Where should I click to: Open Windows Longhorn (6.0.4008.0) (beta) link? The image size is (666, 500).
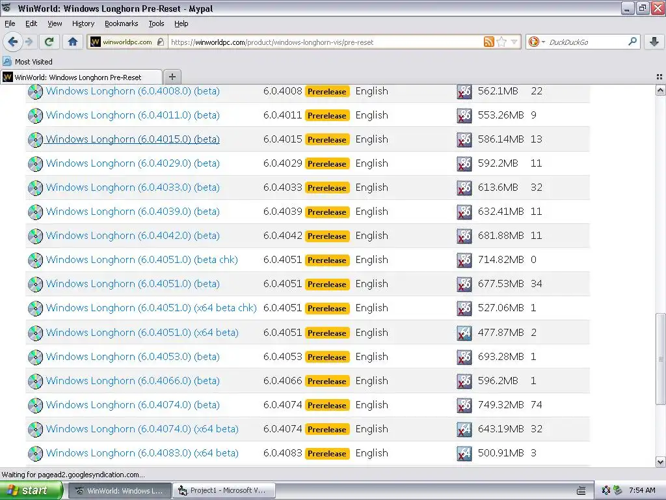[x=133, y=91]
